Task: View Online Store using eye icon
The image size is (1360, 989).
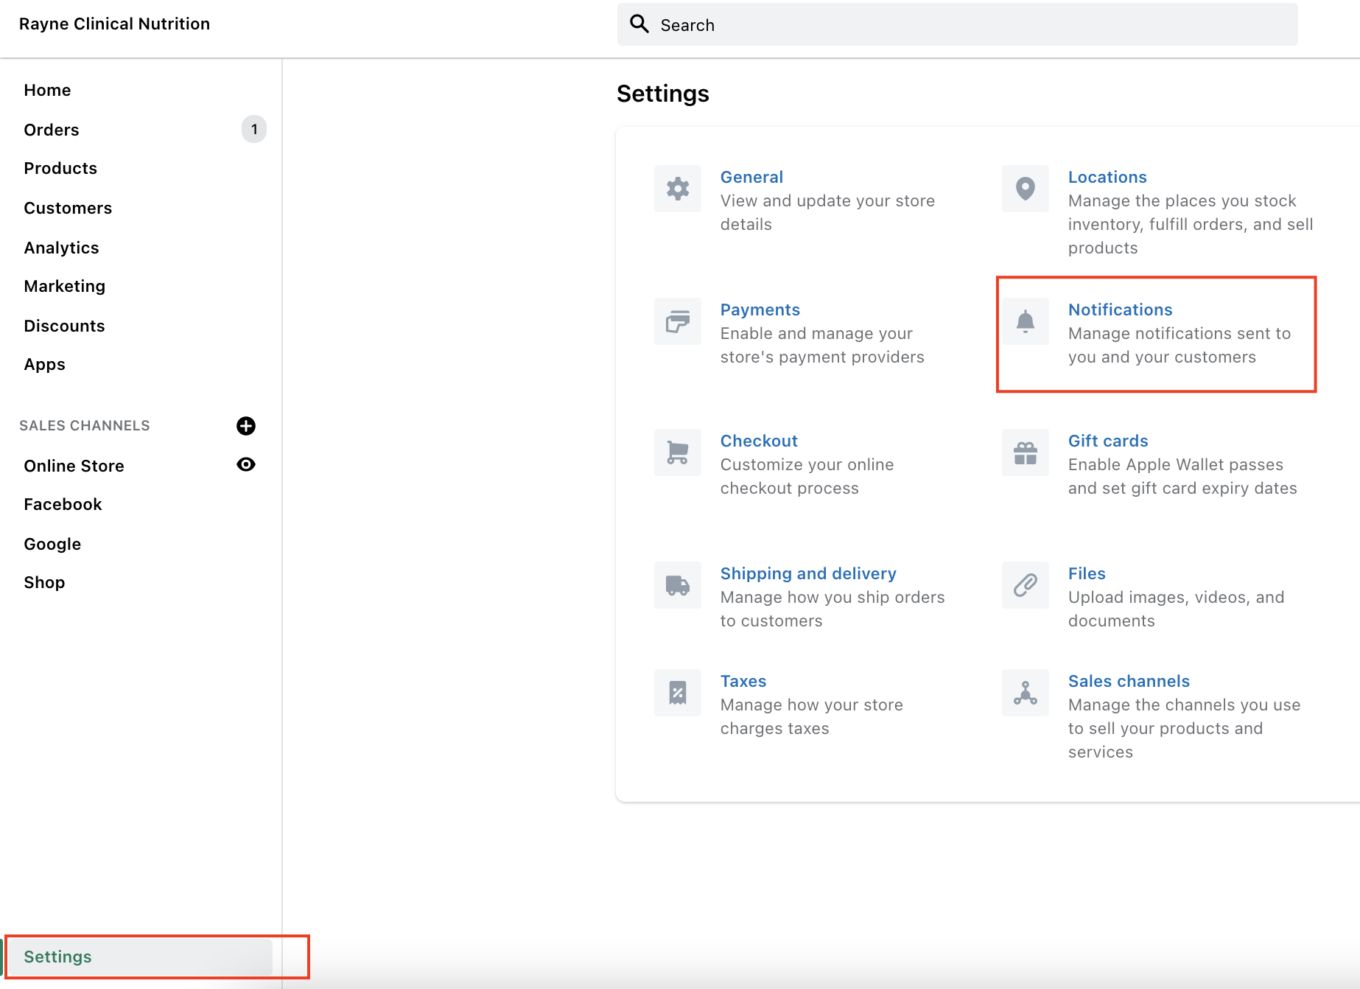Action: pos(246,464)
